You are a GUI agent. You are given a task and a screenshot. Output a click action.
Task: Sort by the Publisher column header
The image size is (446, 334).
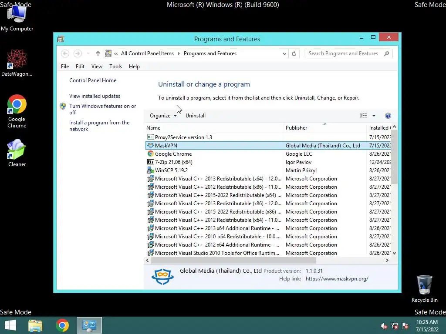(x=324, y=128)
